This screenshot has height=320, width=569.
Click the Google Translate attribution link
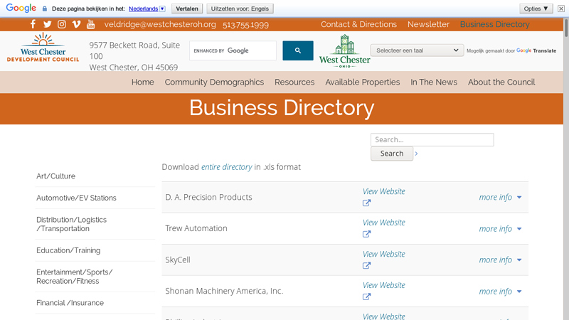pos(536,50)
